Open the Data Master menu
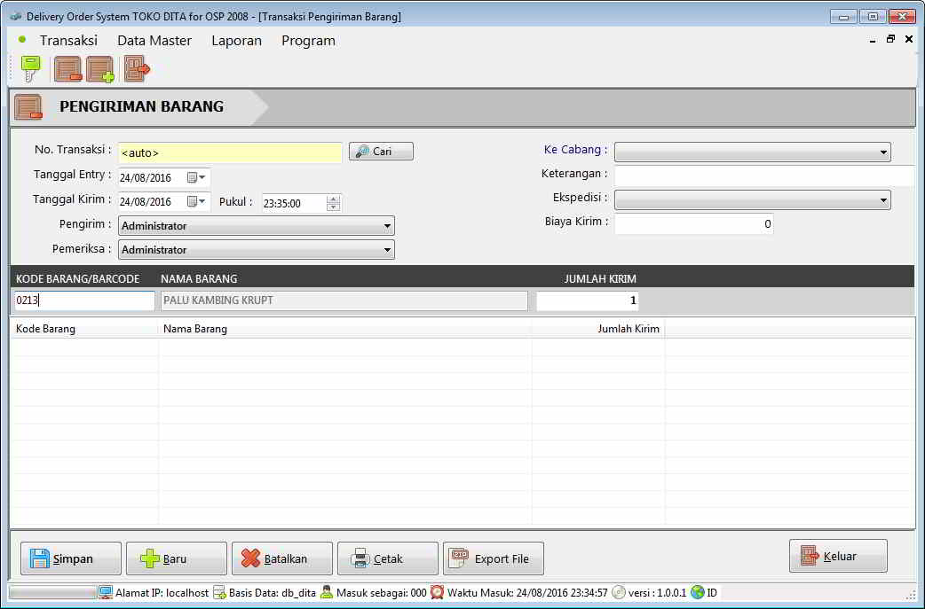 click(x=154, y=41)
